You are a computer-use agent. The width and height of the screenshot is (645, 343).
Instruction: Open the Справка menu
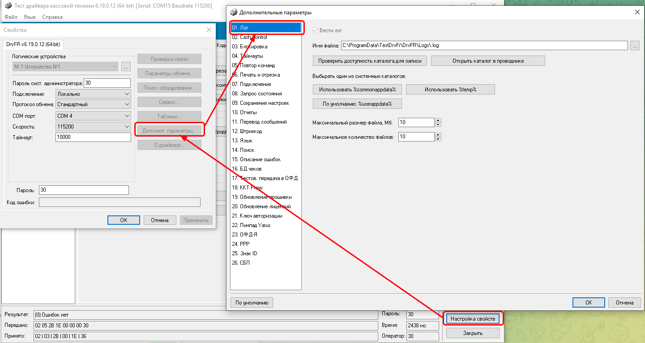52,17
